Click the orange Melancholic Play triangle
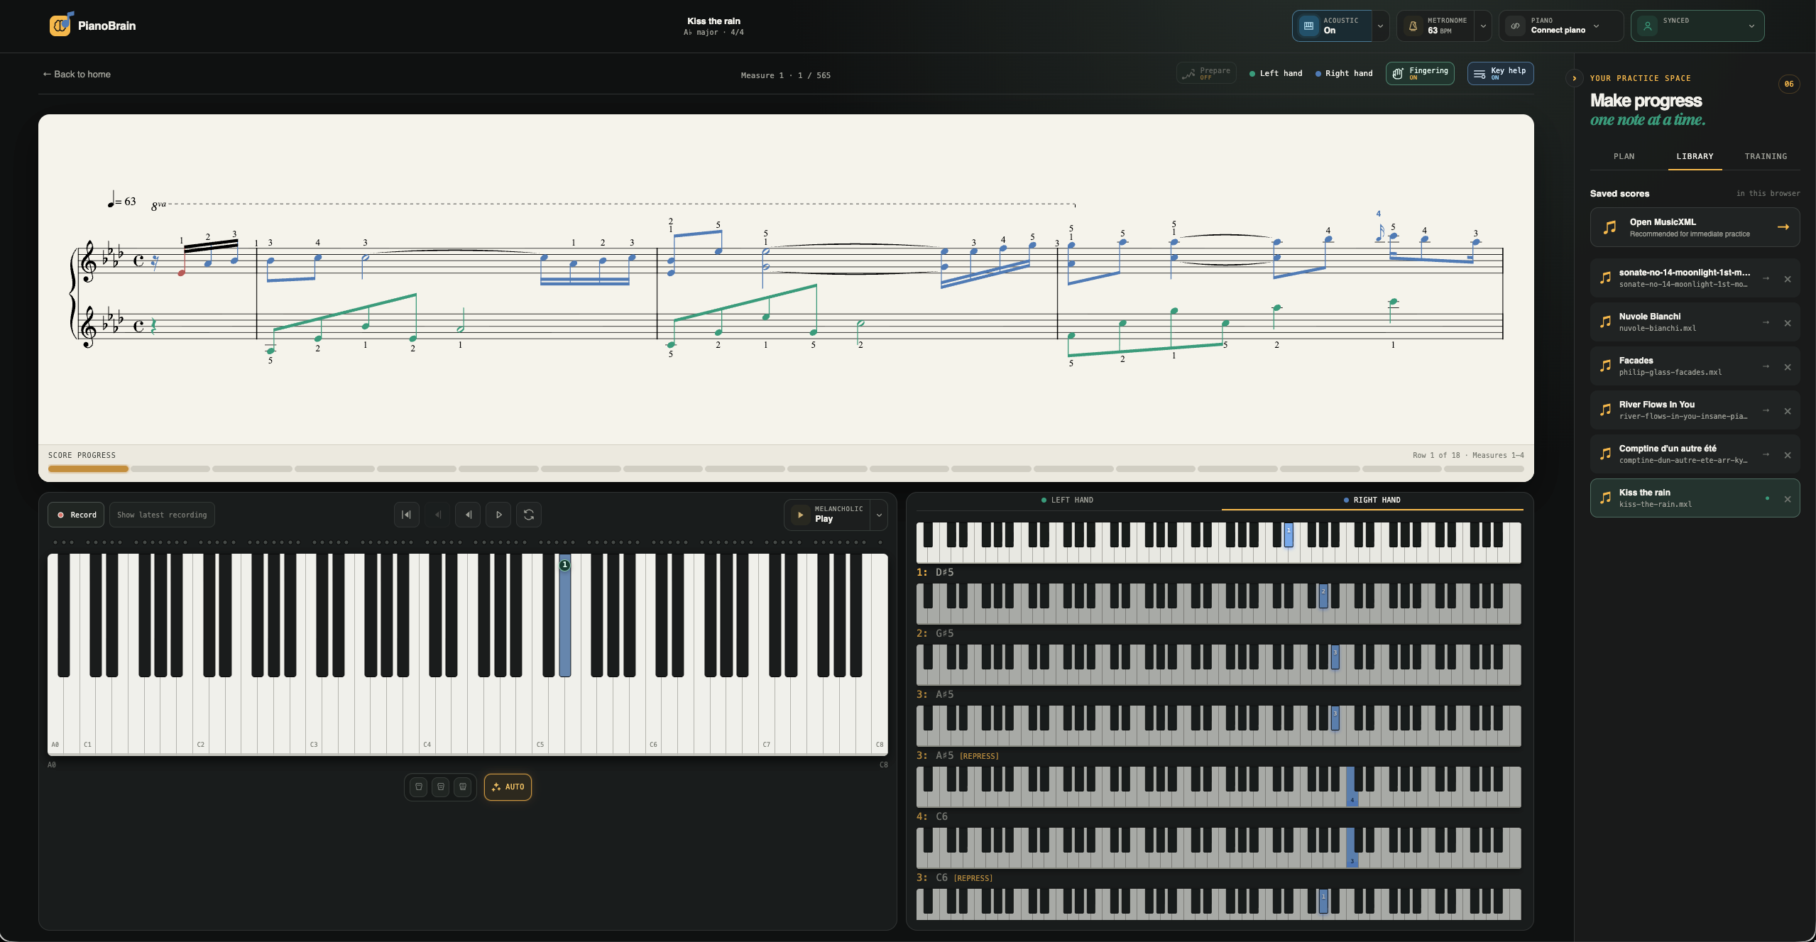 click(800, 515)
